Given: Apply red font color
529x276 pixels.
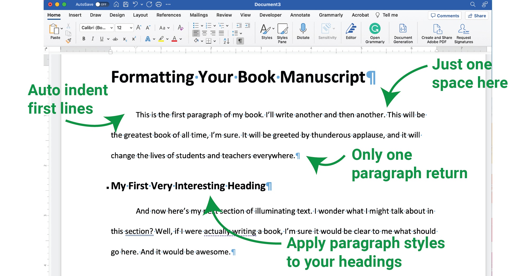Looking at the screenshot, I should point(174,39).
